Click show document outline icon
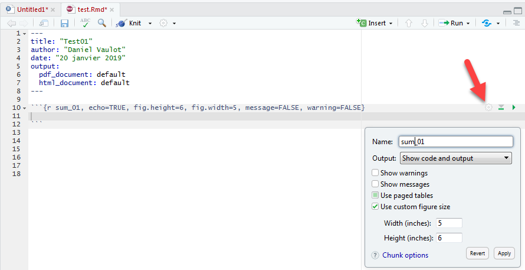Screen dimensions: 525x270 (x=516, y=23)
